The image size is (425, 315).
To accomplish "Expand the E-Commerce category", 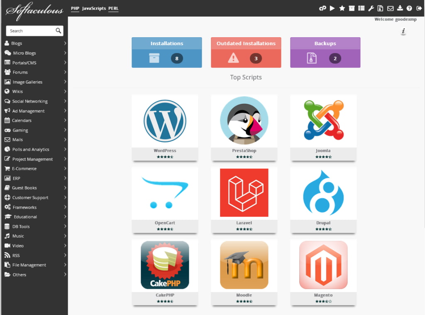I will click(35, 168).
